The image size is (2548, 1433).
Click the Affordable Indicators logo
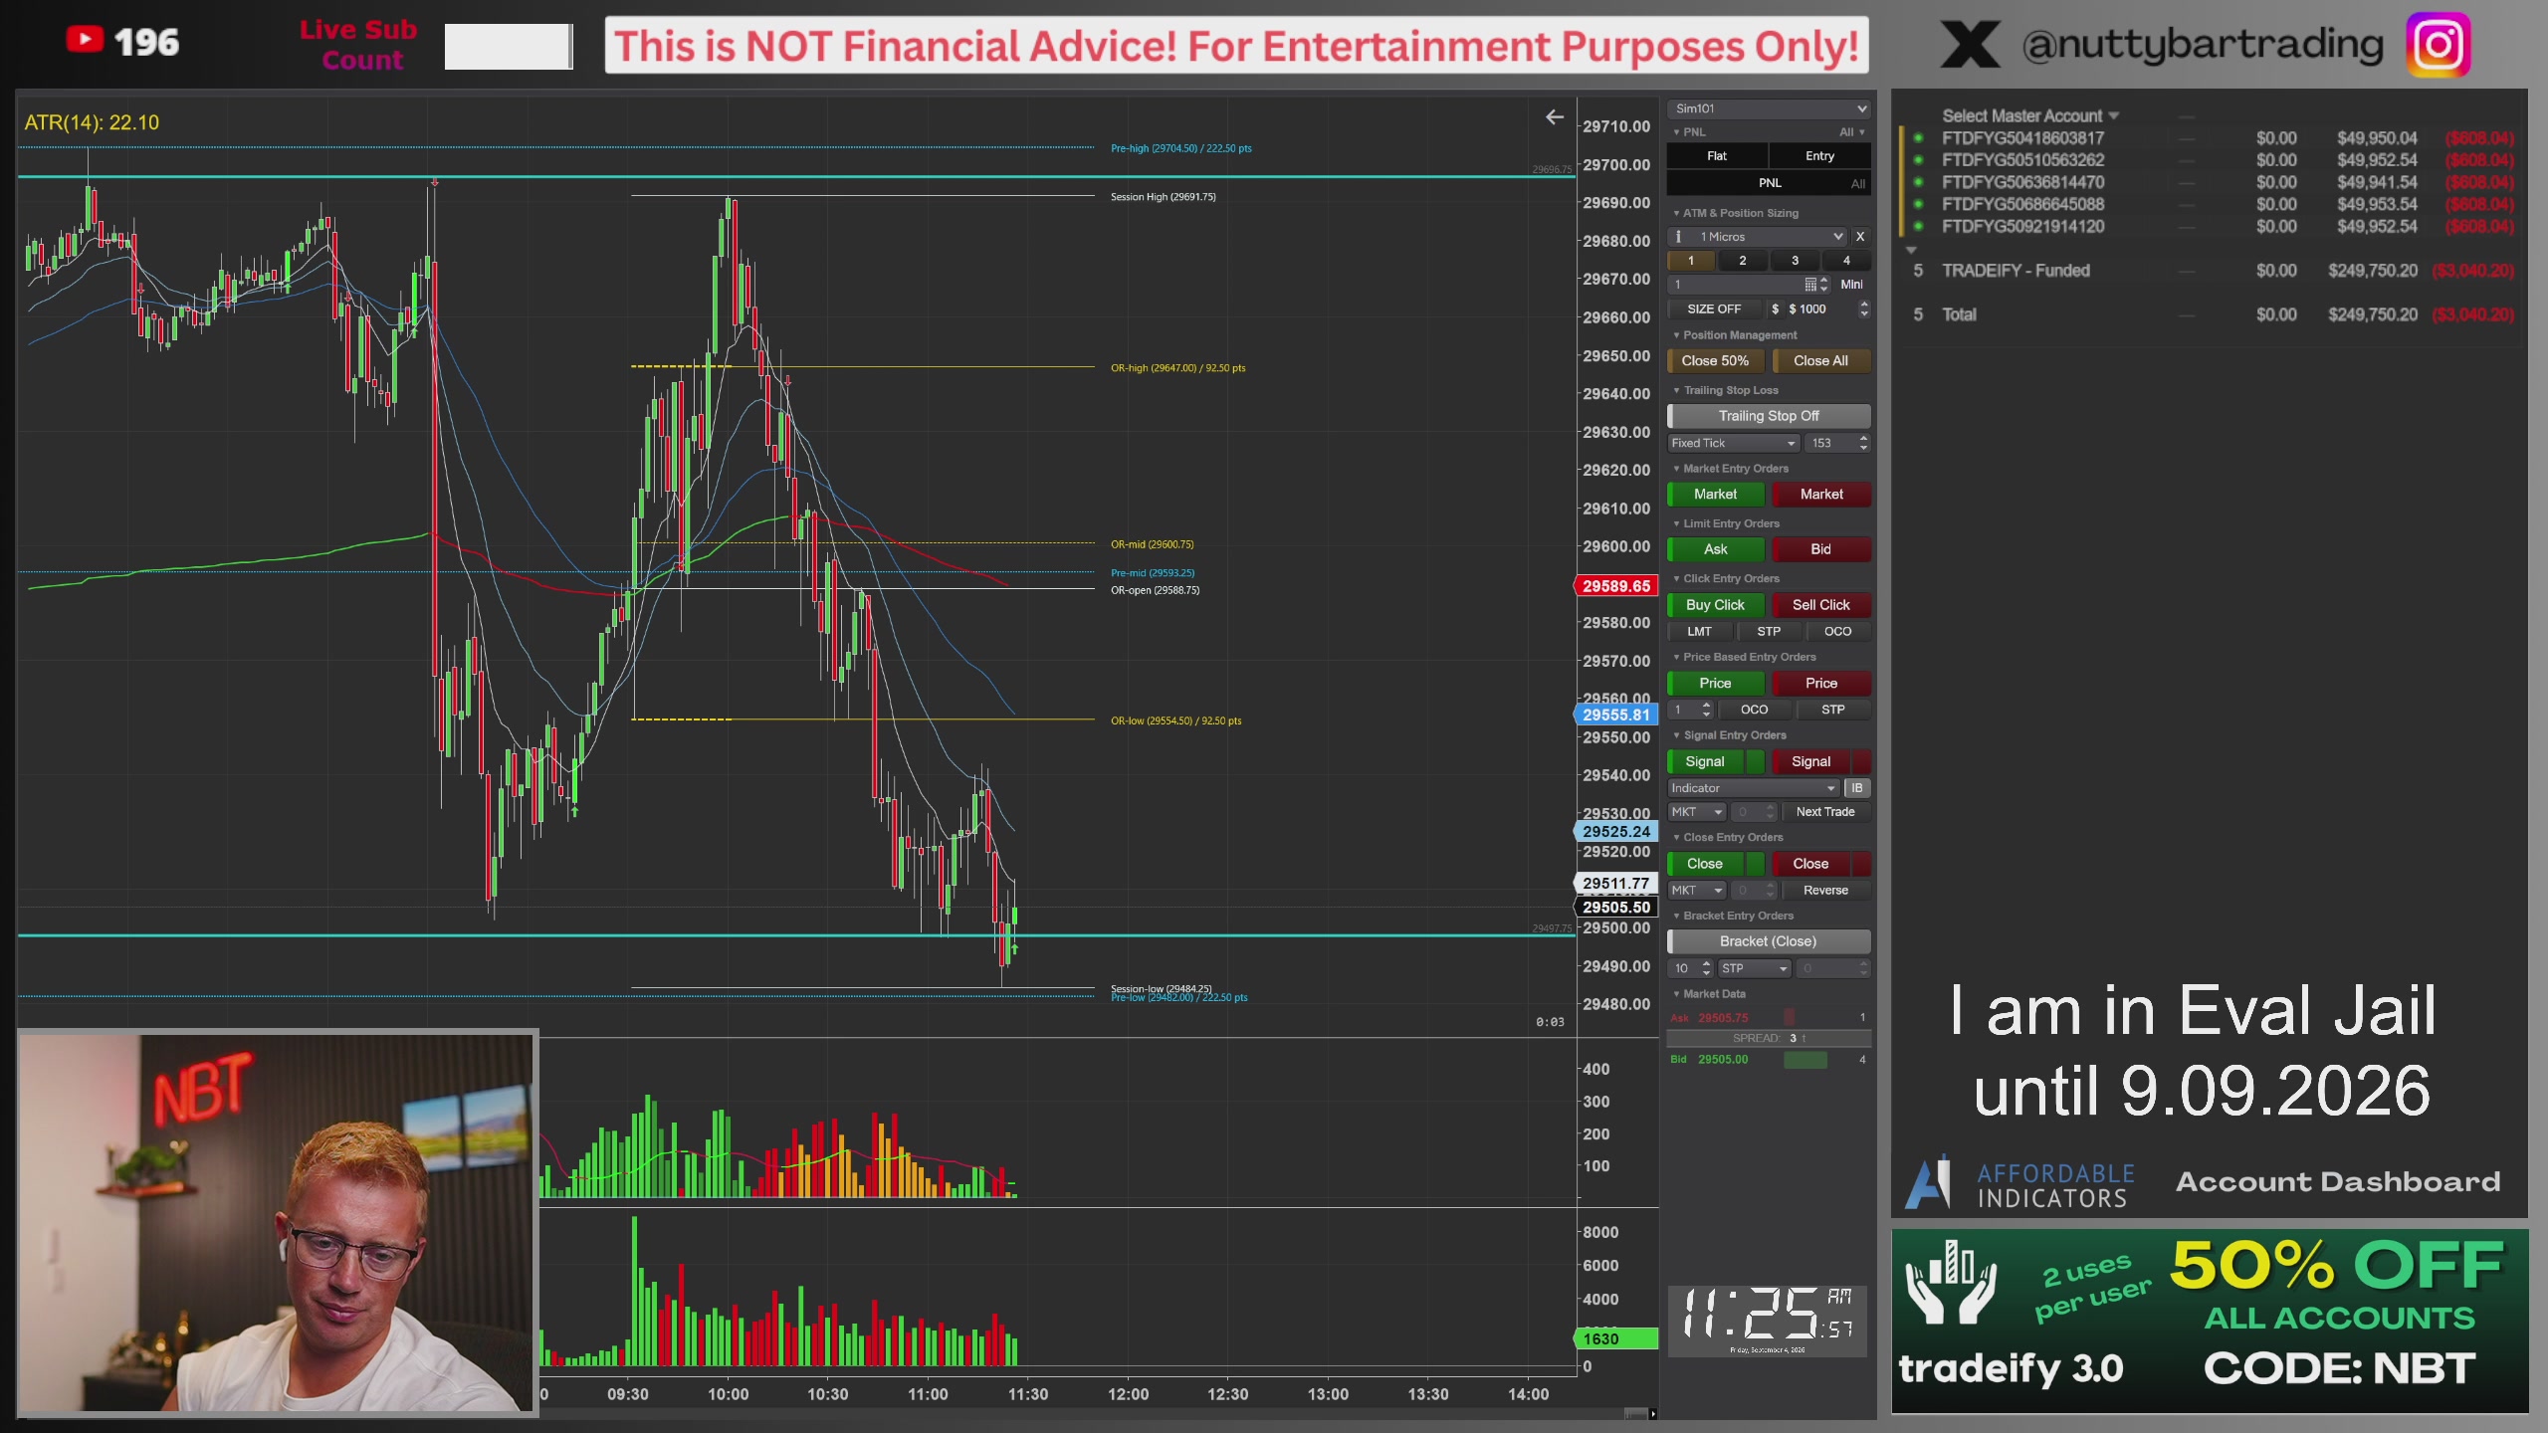click(x=2020, y=1184)
